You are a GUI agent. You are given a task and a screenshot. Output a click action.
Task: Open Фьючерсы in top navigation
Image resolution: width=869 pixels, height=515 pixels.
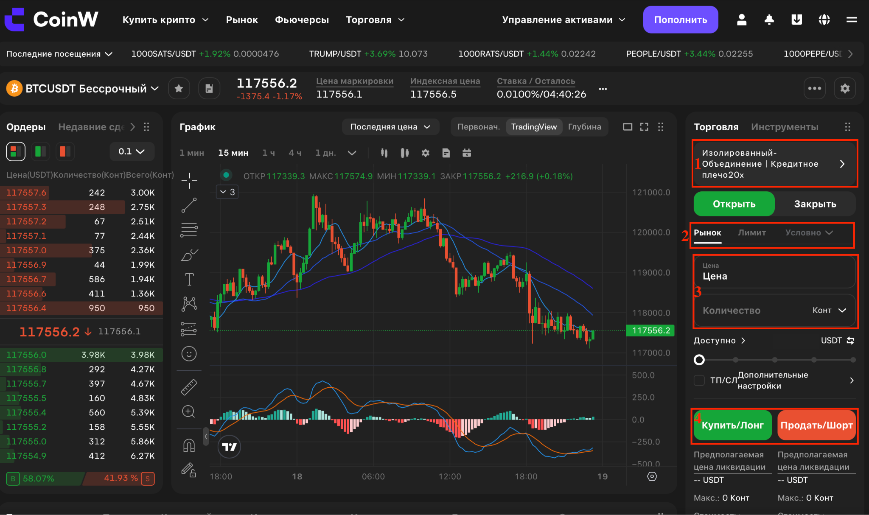(x=302, y=20)
